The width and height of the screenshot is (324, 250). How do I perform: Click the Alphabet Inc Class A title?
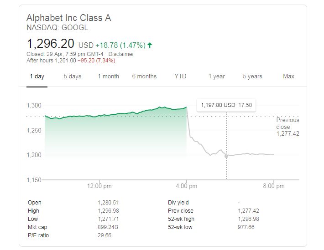(69, 18)
